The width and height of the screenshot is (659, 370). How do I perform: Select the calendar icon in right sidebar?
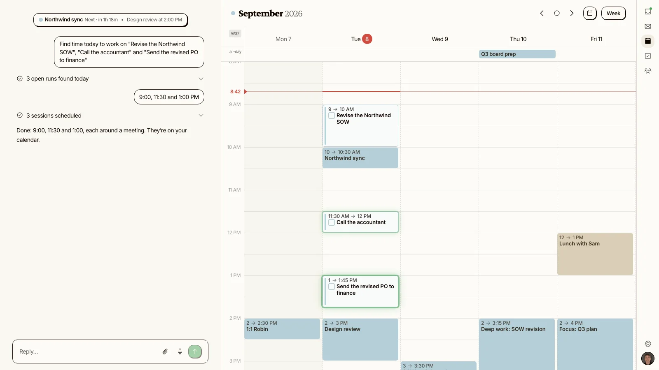[x=648, y=41]
